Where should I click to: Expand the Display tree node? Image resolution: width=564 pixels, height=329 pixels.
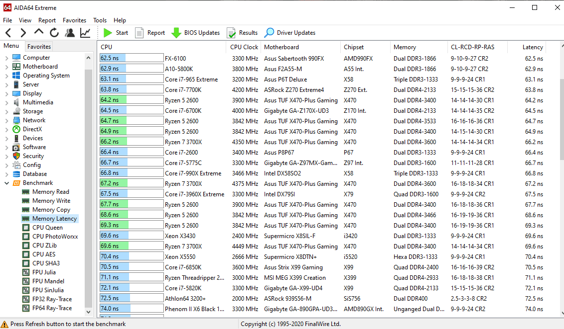tap(6, 93)
